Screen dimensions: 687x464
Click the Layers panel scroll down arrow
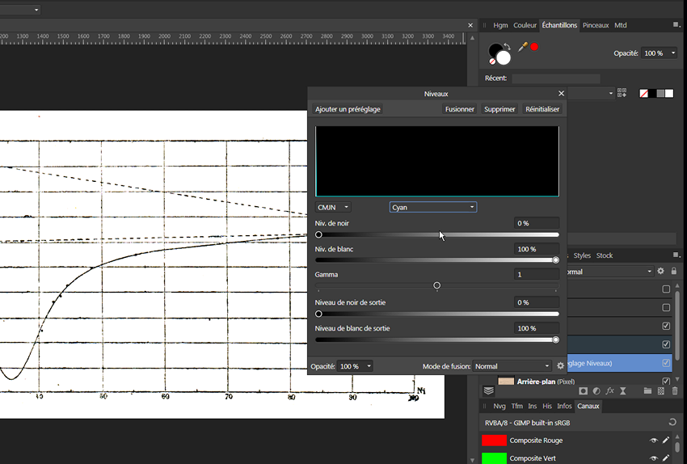[x=678, y=379]
